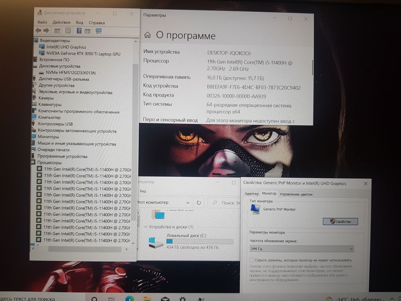
Task: Click the weather widget -14°C
Action: (x=354, y=298)
